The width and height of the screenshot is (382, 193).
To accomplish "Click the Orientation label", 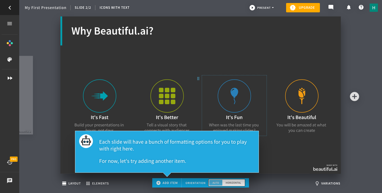I will (x=195, y=183).
